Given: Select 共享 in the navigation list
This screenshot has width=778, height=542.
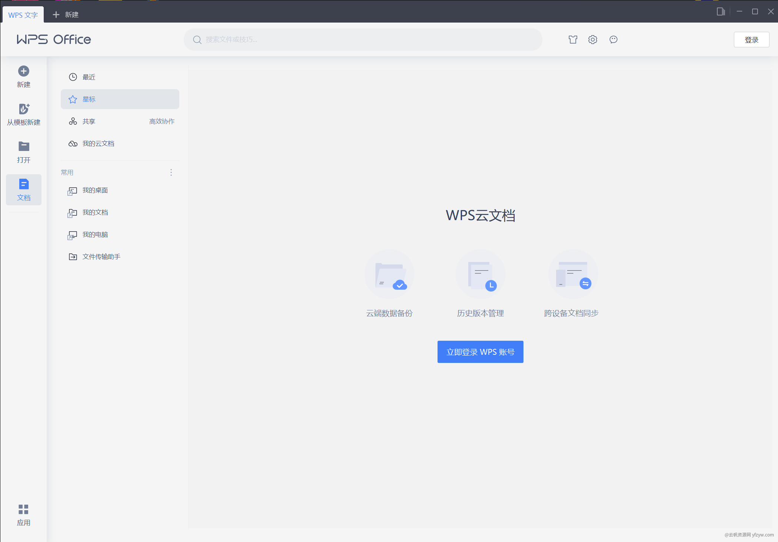Looking at the screenshot, I should [x=120, y=121].
